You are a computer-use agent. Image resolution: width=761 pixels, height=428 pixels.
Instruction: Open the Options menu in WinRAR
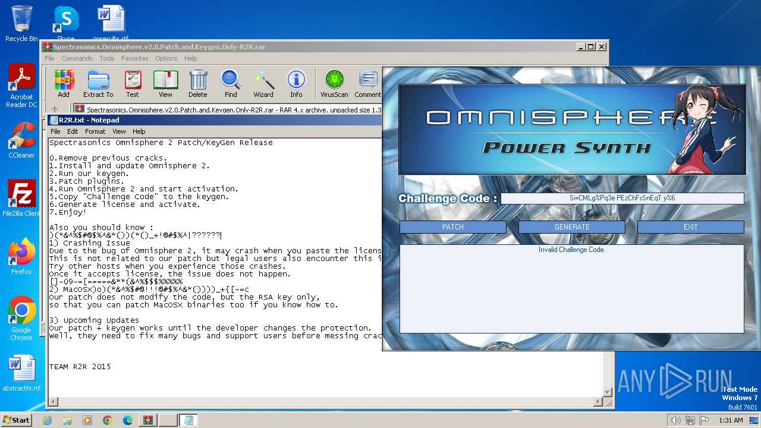(166, 58)
